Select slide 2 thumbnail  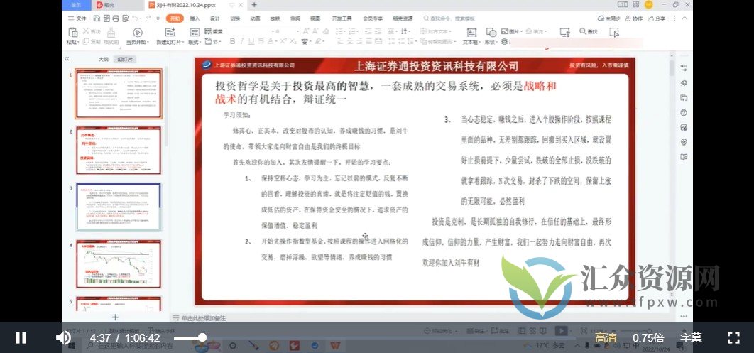tap(119, 151)
